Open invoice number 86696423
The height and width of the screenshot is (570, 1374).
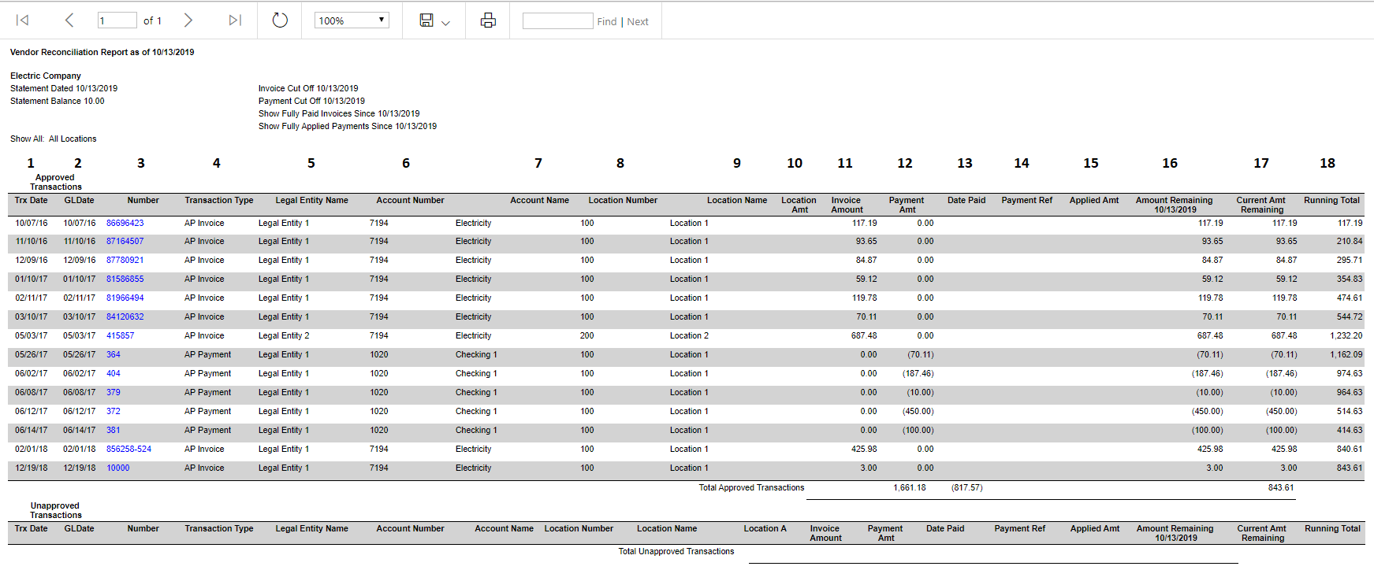click(125, 223)
